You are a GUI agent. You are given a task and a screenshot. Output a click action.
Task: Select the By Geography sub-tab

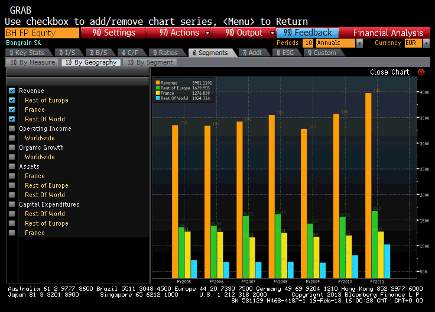[91, 62]
